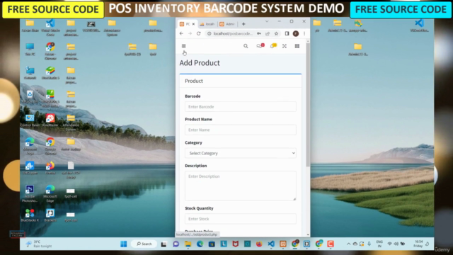The image size is (453, 255).
Task: Click the saved password key icon
Action: coord(259,33)
